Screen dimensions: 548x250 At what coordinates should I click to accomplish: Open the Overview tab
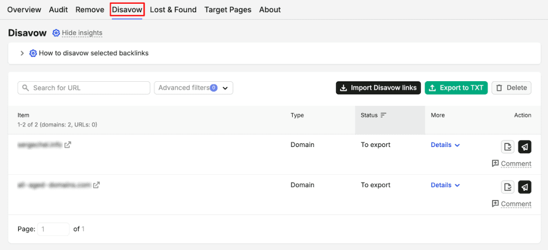(x=24, y=10)
